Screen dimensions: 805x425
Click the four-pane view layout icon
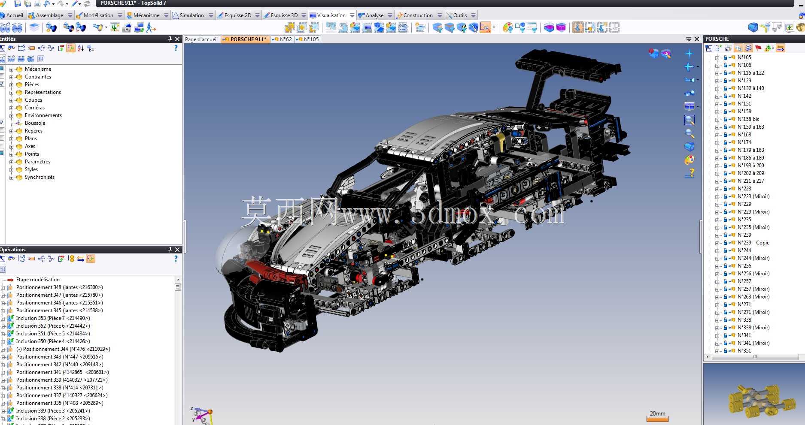click(689, 106)
